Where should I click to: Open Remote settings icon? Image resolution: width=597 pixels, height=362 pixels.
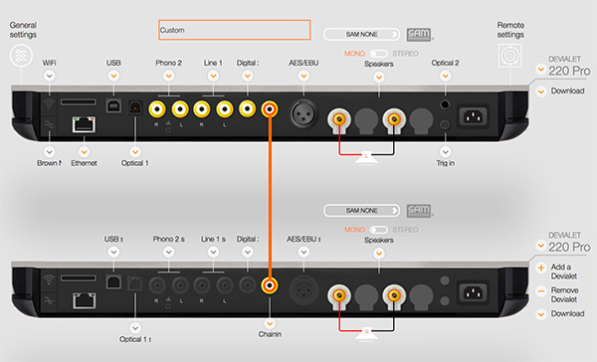tap(509, 56)
